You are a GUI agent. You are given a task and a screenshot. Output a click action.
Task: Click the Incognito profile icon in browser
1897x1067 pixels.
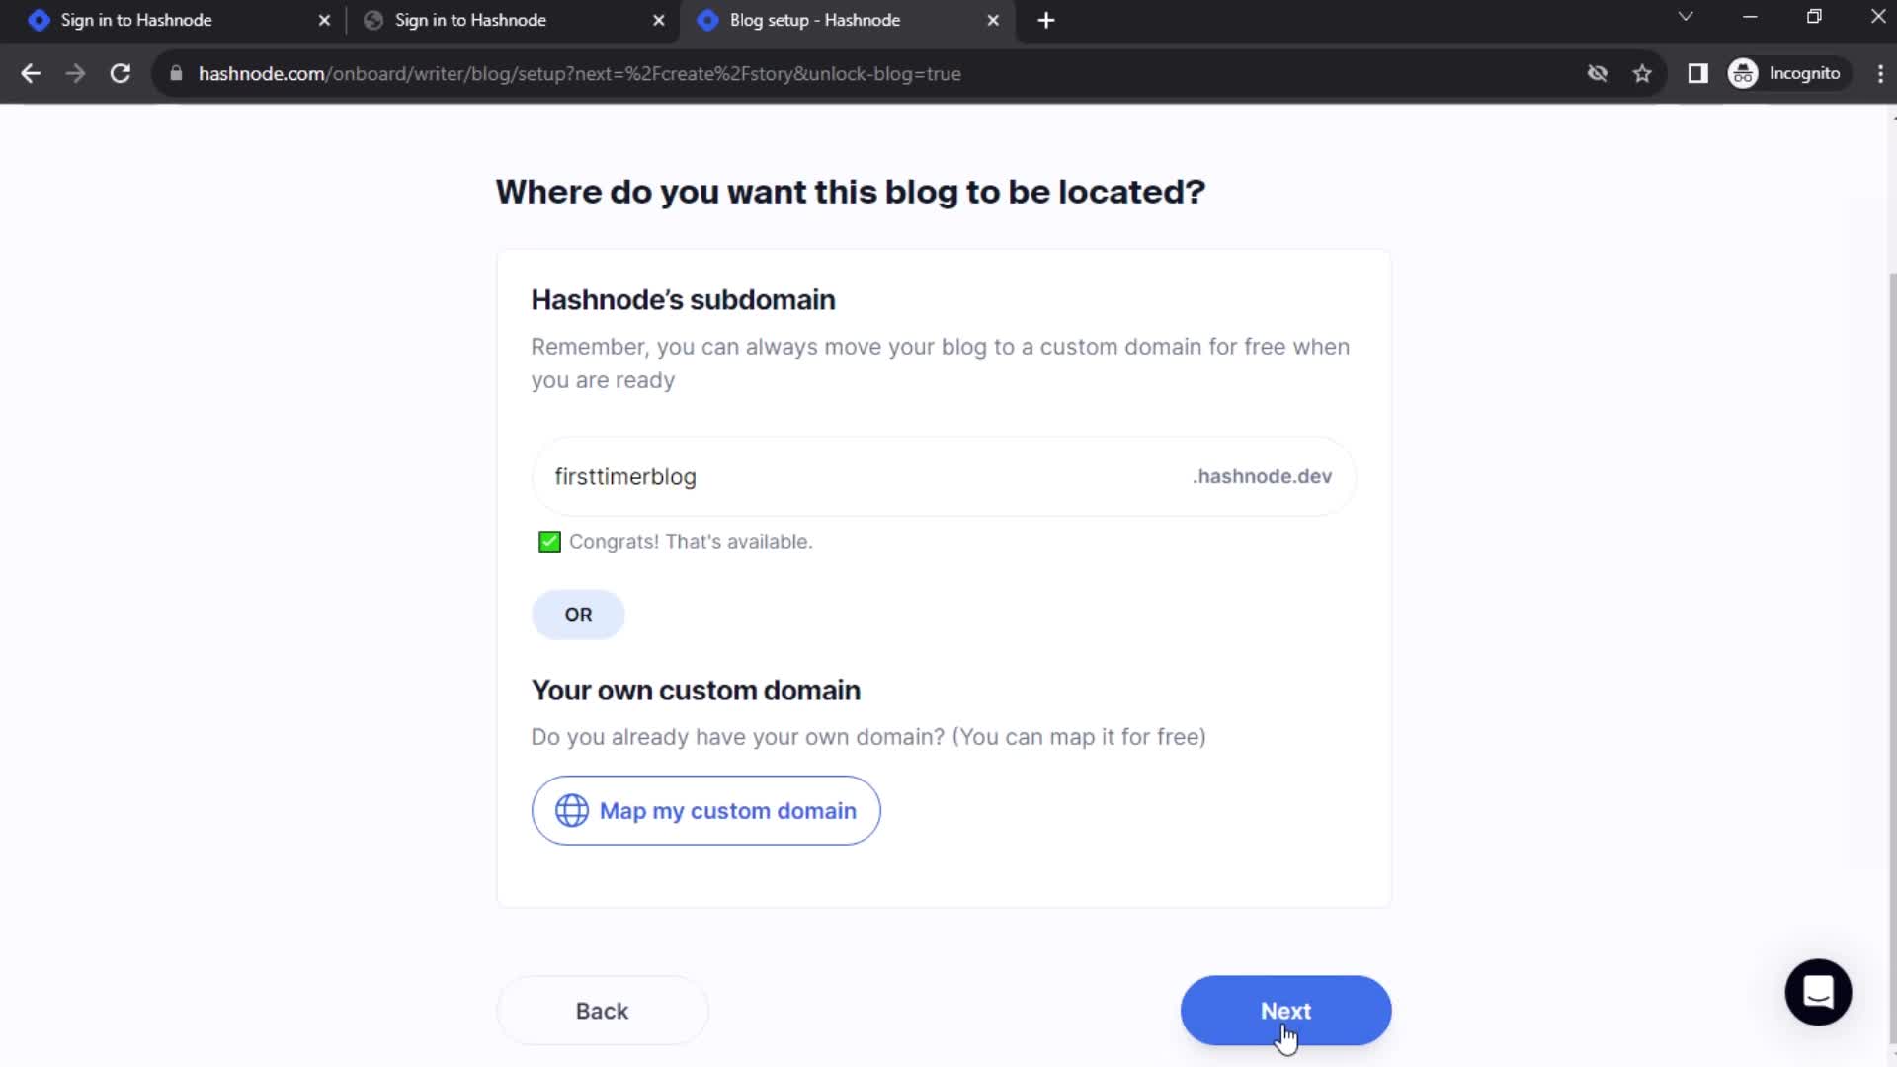coord(1745,73)
